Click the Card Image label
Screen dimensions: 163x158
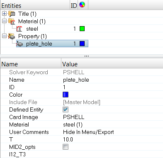24,117
